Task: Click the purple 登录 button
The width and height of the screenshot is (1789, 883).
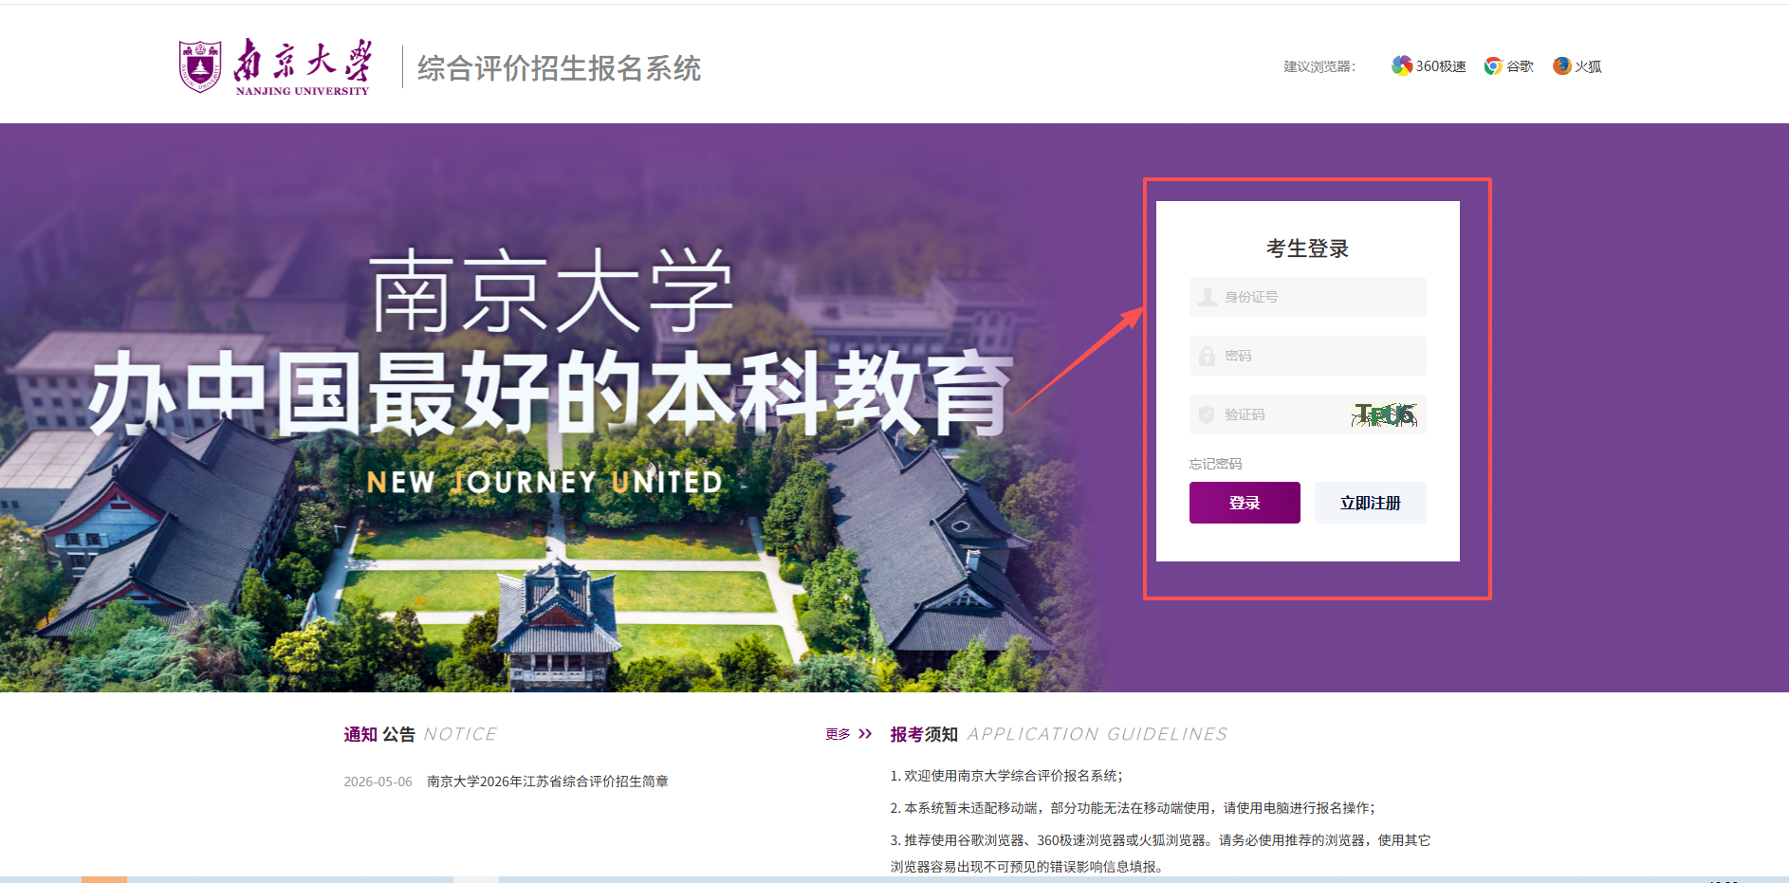Action: 1245,503
